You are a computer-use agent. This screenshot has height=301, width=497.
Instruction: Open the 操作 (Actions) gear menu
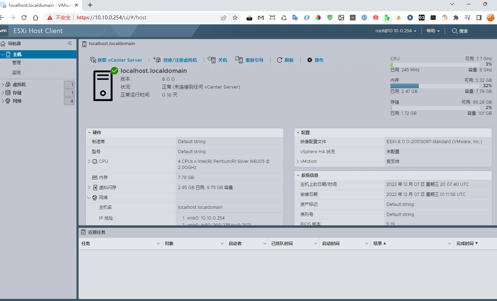point(315,60)
